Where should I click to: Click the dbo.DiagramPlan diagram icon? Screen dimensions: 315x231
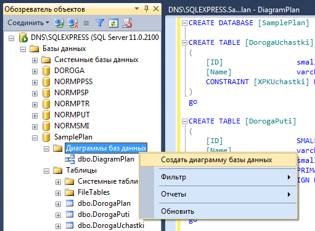click(70, 159)
